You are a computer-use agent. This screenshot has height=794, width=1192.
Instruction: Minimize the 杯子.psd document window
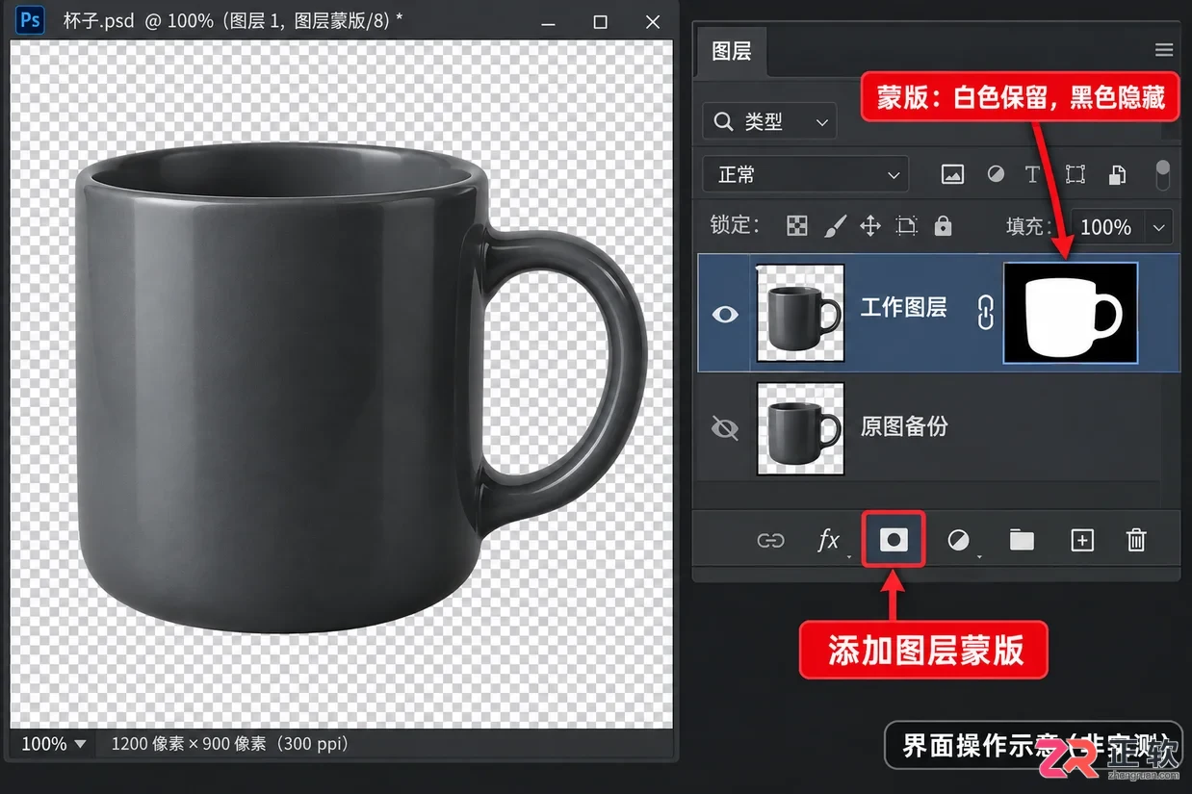coord(550,22)
